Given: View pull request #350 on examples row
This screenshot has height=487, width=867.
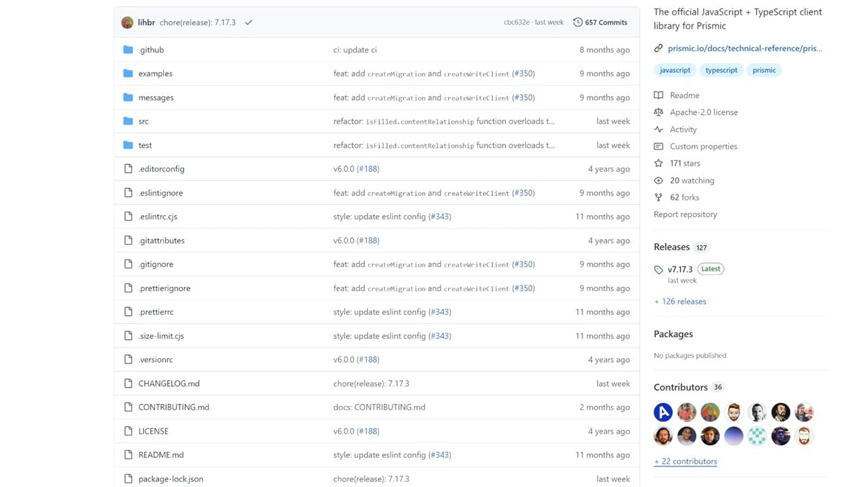Looking at the screenshot, I should coord(524,74).
